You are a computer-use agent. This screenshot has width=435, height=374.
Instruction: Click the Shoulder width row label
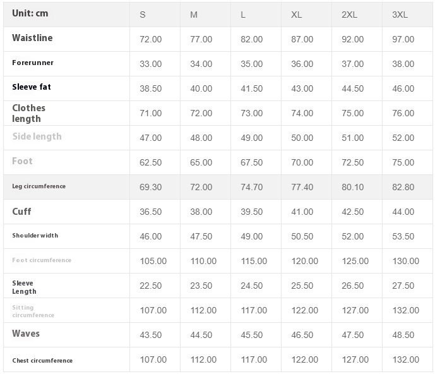click(35, 236)
